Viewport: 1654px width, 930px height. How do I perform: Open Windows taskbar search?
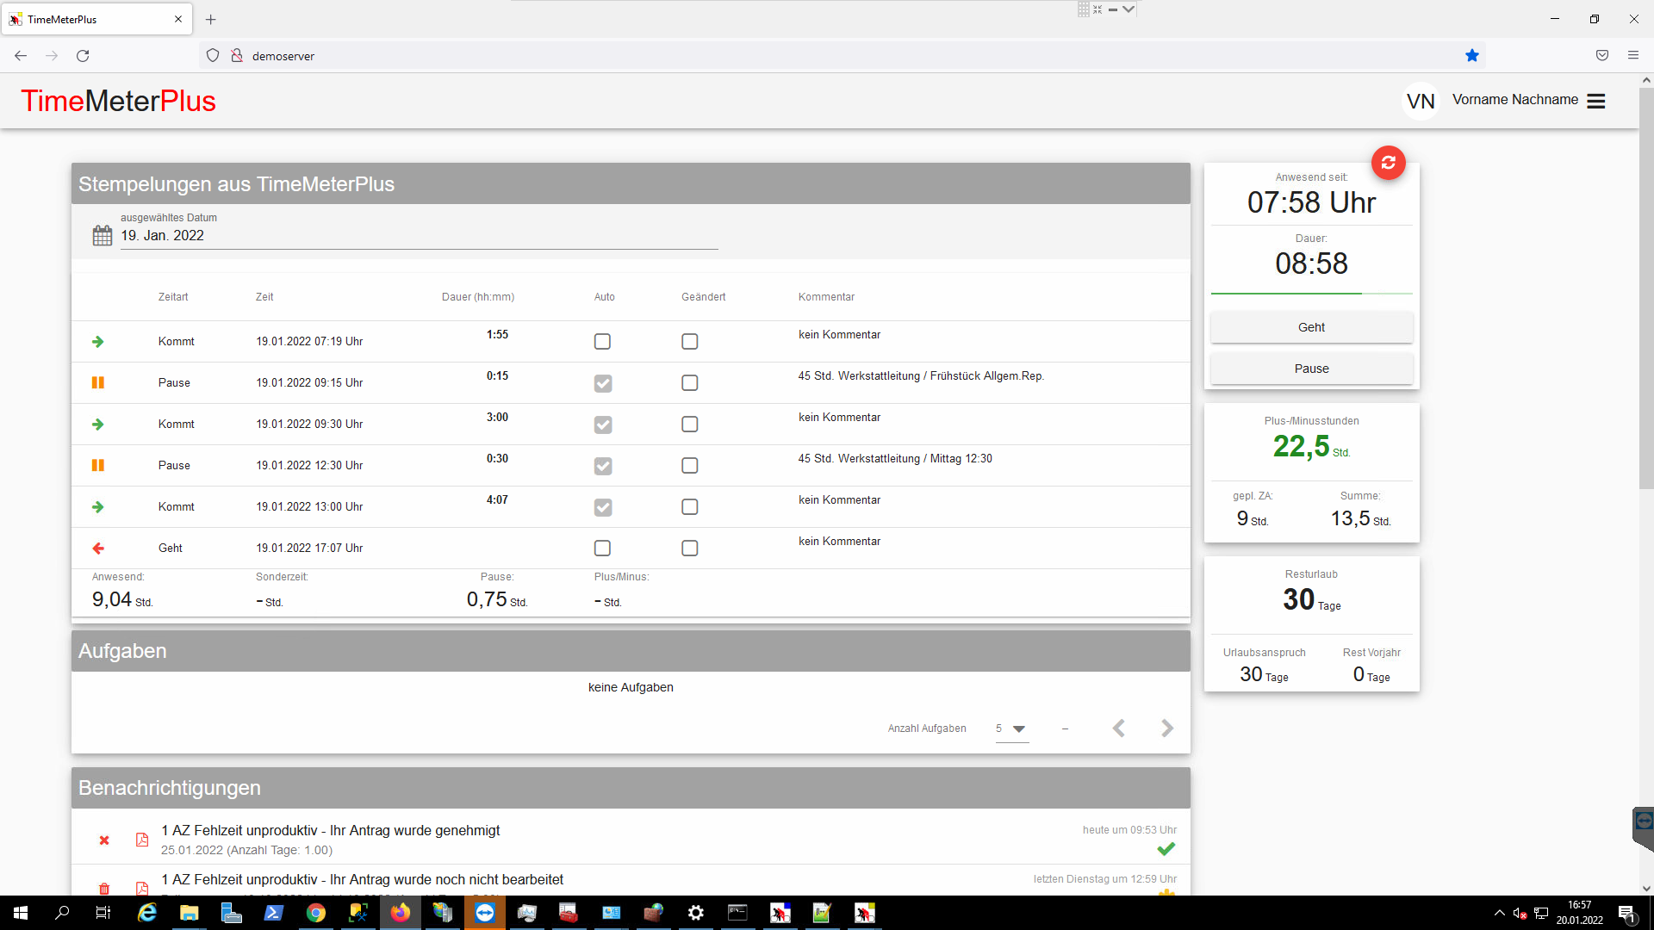click(62, 913)
